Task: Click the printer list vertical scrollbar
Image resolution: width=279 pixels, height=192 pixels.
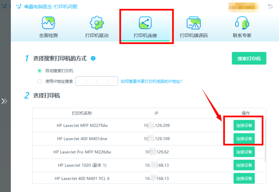Action: pos(265,140)
